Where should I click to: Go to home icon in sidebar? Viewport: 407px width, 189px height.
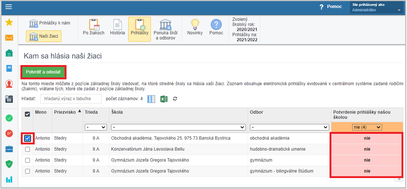coord(9,53)
